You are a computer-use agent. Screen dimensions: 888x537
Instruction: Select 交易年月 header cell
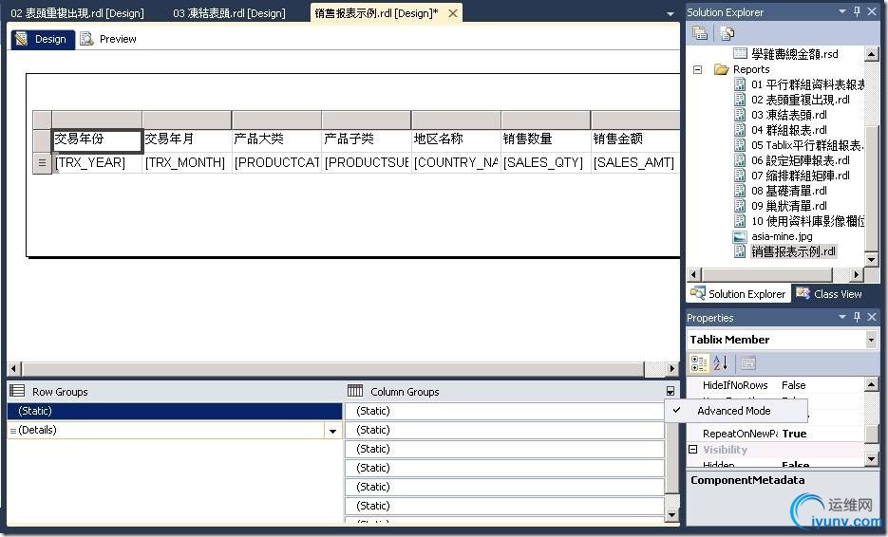(187, 140)
